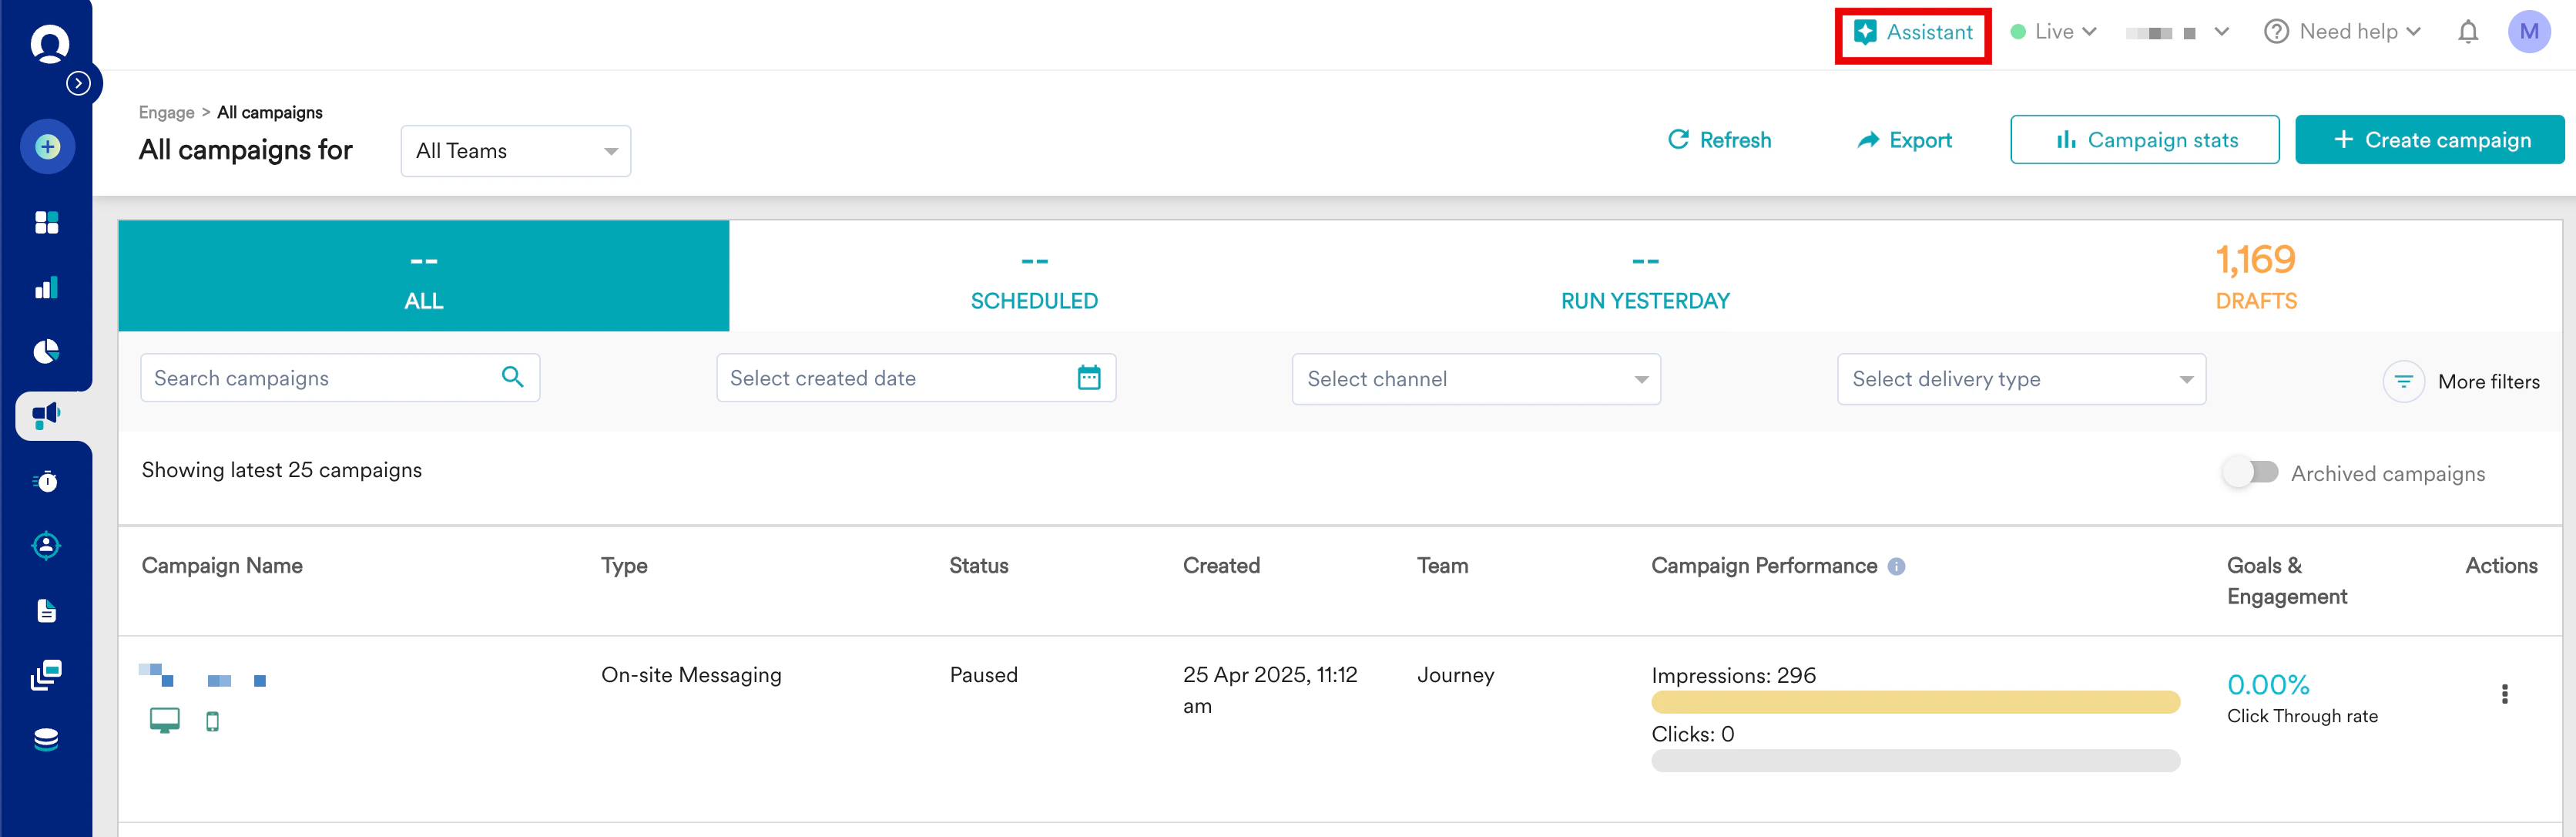Click the plus create icon in sidebar
The width and height of the screenshot is (2576, 837).
(x=47, y=147)
